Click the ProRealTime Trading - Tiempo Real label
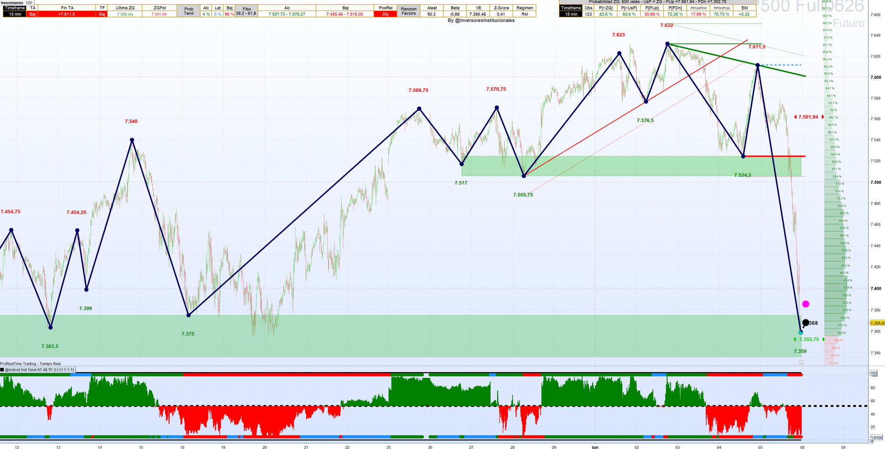Screen dimensions: 885x449 [x=30, y=364]
